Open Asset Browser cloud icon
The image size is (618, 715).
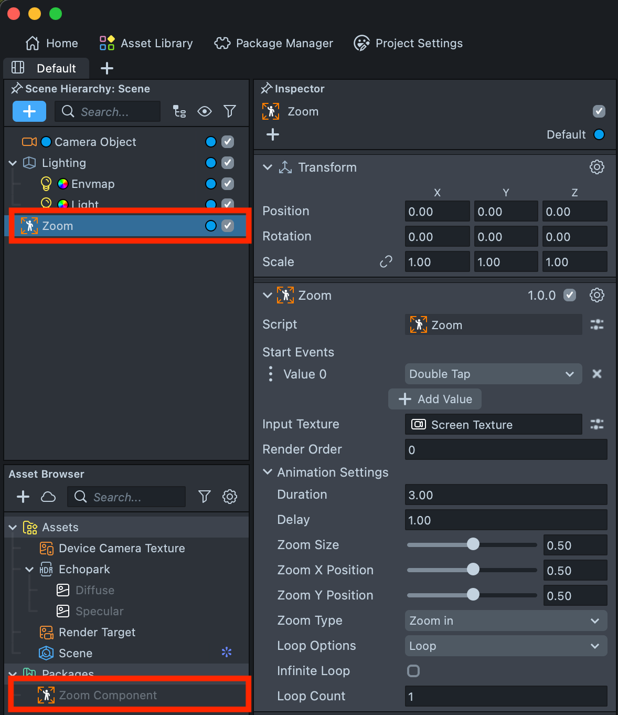coord(48,497)
